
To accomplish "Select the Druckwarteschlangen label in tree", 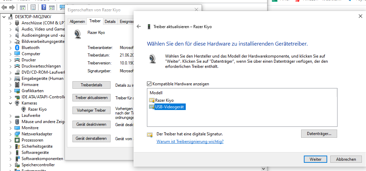I will [41, 66].
